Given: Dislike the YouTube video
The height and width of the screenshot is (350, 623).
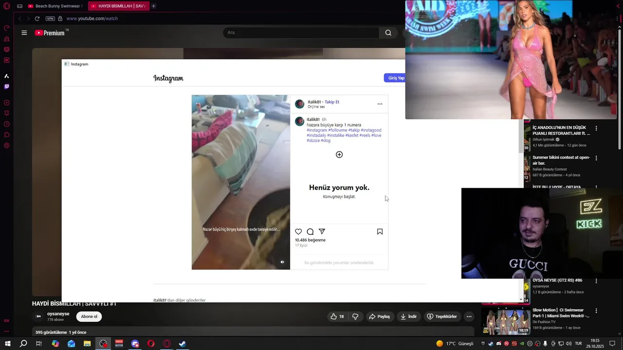Looking at the screenshot, I should tap(355, 316).
